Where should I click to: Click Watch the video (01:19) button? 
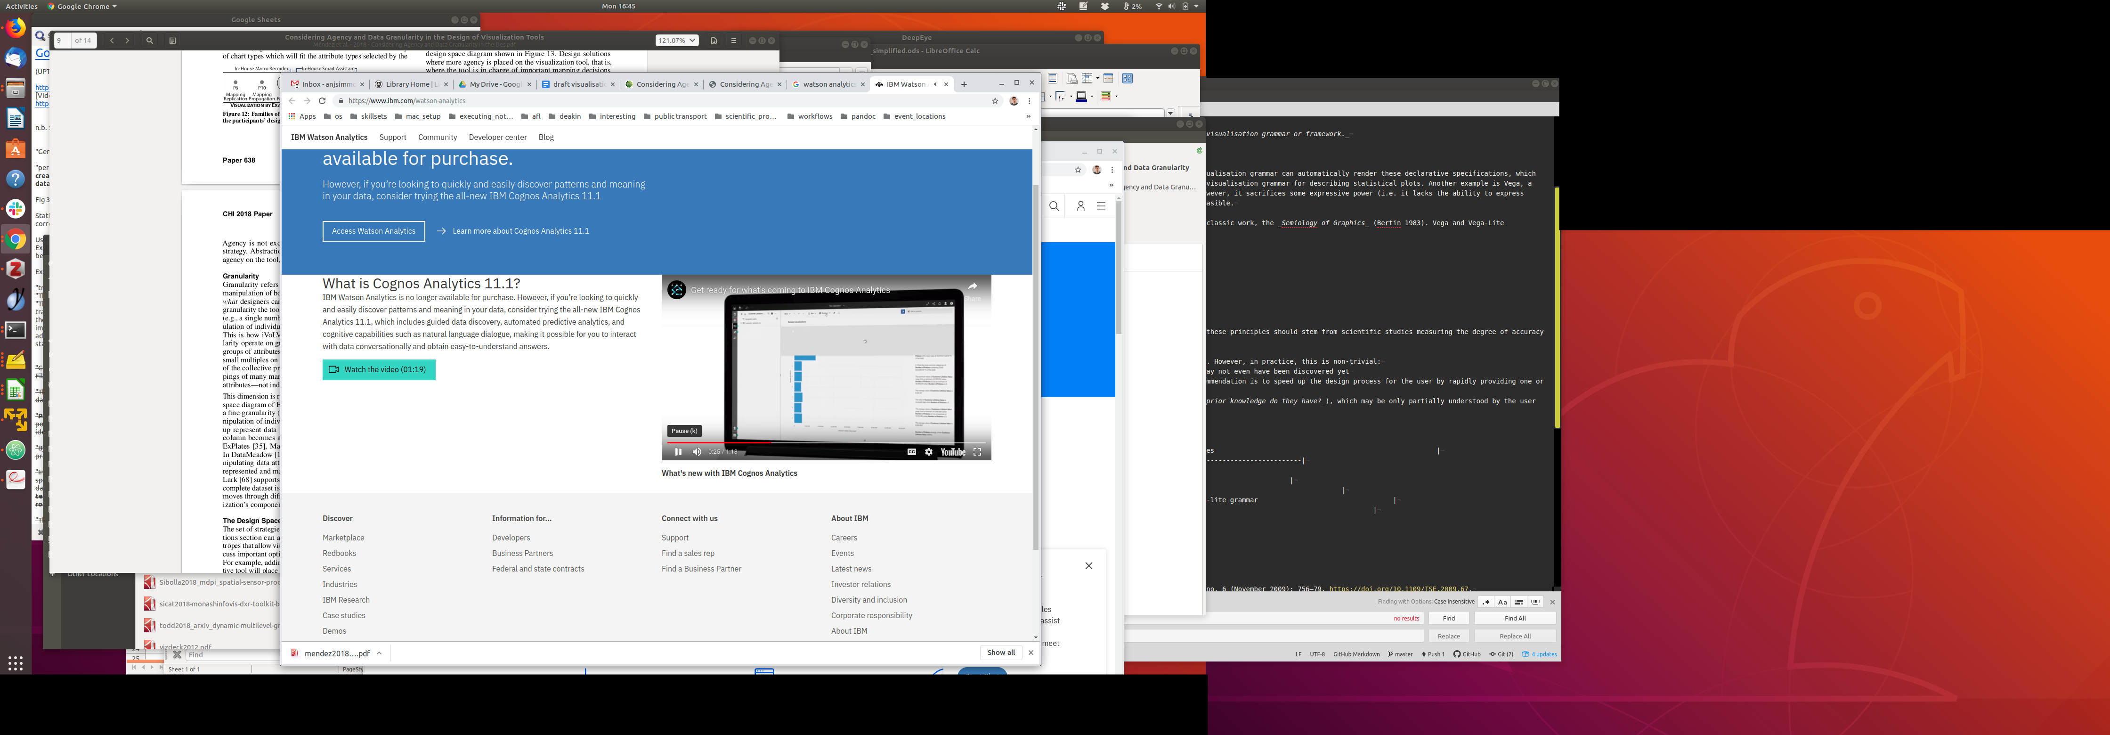pos(378,369)
